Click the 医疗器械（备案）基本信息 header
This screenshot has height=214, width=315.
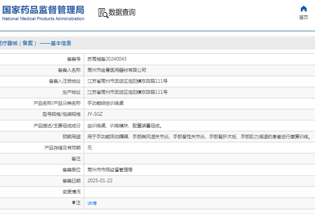pos(35,43)
